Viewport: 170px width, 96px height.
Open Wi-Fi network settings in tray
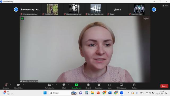coord(147,93)
